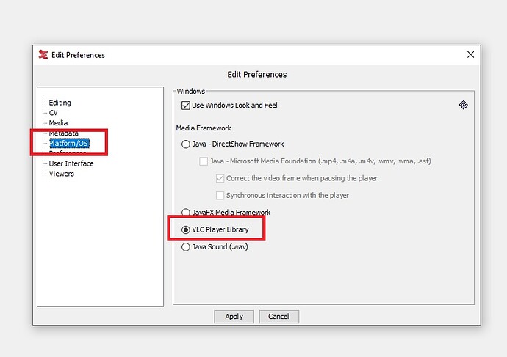Show the Viewers preferences category

coord(61,174)
